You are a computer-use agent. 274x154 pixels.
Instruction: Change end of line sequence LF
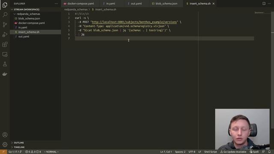pyautogui.click(x=200, y=152)
